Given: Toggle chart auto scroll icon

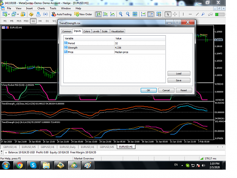Looking at the screenshot, I should click(x=143, y=14).
